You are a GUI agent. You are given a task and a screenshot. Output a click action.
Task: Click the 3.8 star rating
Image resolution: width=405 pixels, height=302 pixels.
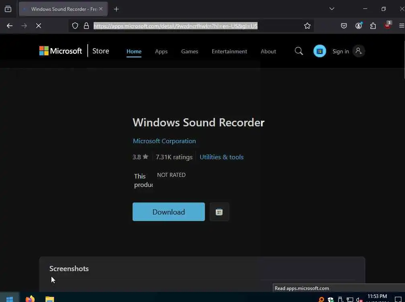[140, 157]
